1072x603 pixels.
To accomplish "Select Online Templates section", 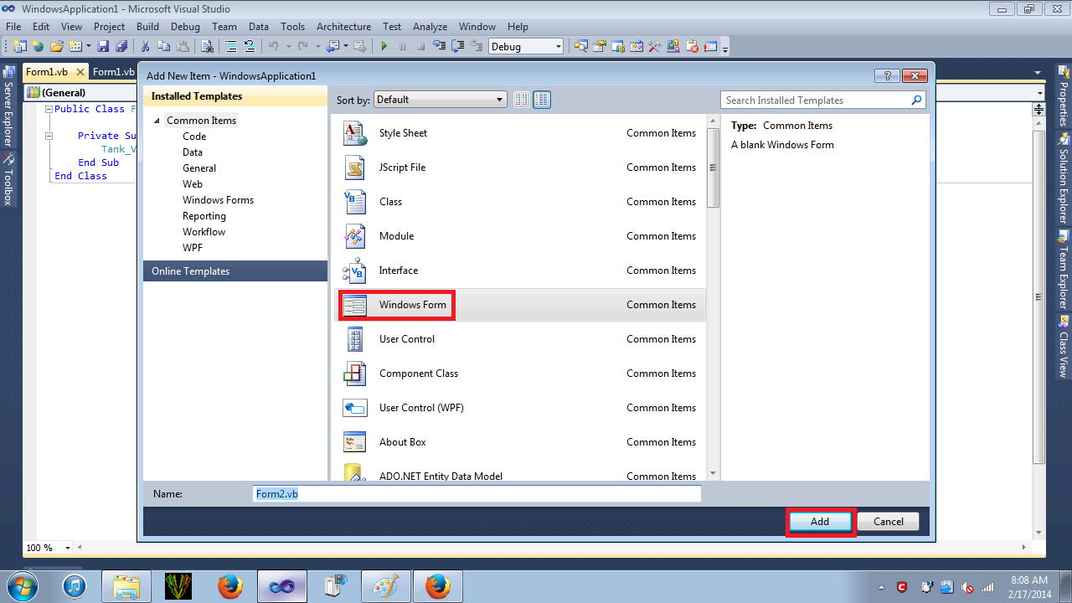I will pyautogui.click(x=234, y=271).
